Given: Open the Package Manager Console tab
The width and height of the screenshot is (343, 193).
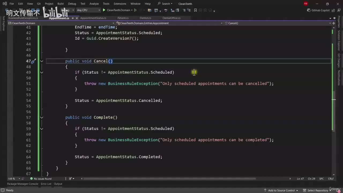Looking at the screenshot, I should [23, 184].
